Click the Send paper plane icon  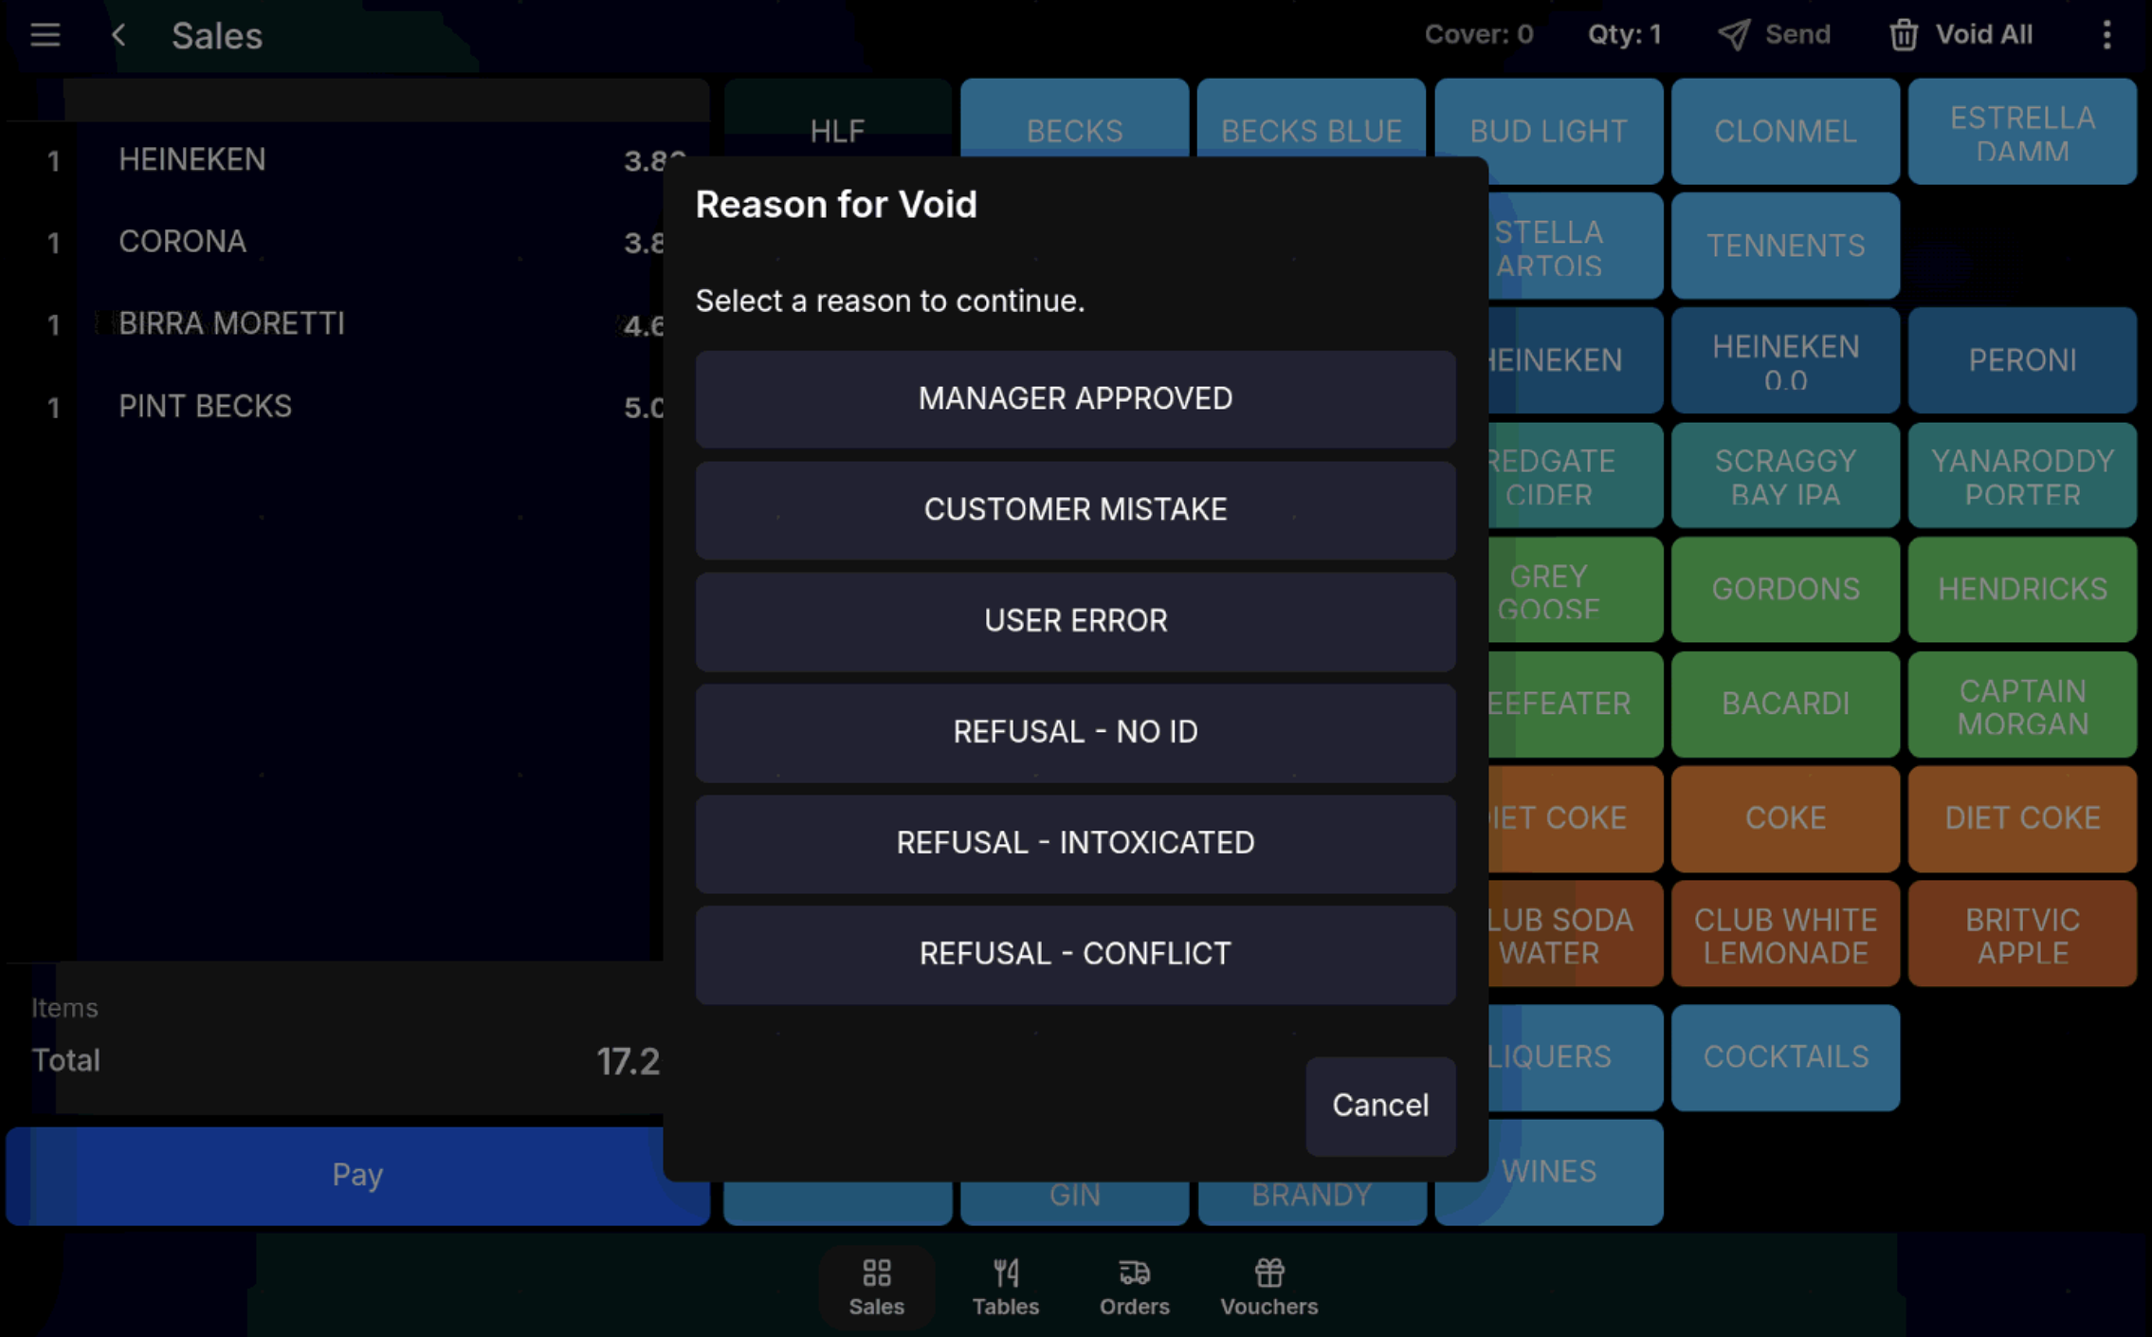tap(1733, 35)
